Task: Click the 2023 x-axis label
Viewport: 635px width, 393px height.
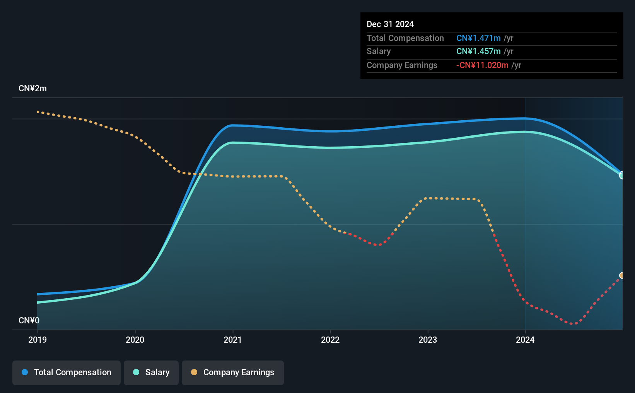Action: (428, 340)
